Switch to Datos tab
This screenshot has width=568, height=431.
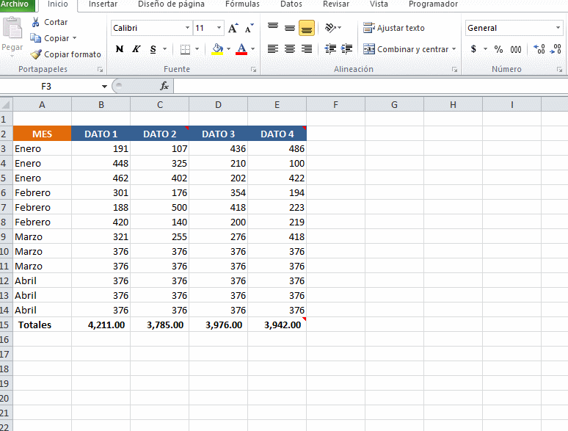291,4
